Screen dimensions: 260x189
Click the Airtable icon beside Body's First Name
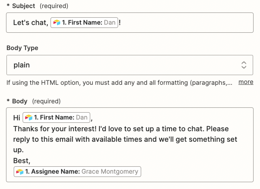pos(29,118)
